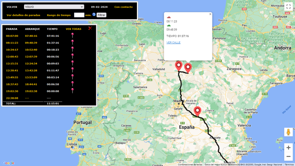The width and height of the screenshot is (295, 166).
Task: Close the stops panel with the red X
Action: (x=90, y=28)
